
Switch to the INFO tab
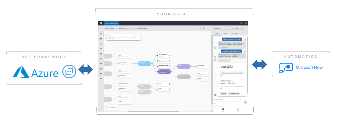[226, 33]
